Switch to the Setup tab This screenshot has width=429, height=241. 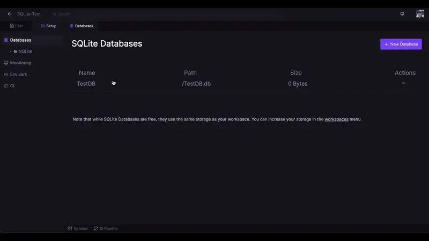49,26
